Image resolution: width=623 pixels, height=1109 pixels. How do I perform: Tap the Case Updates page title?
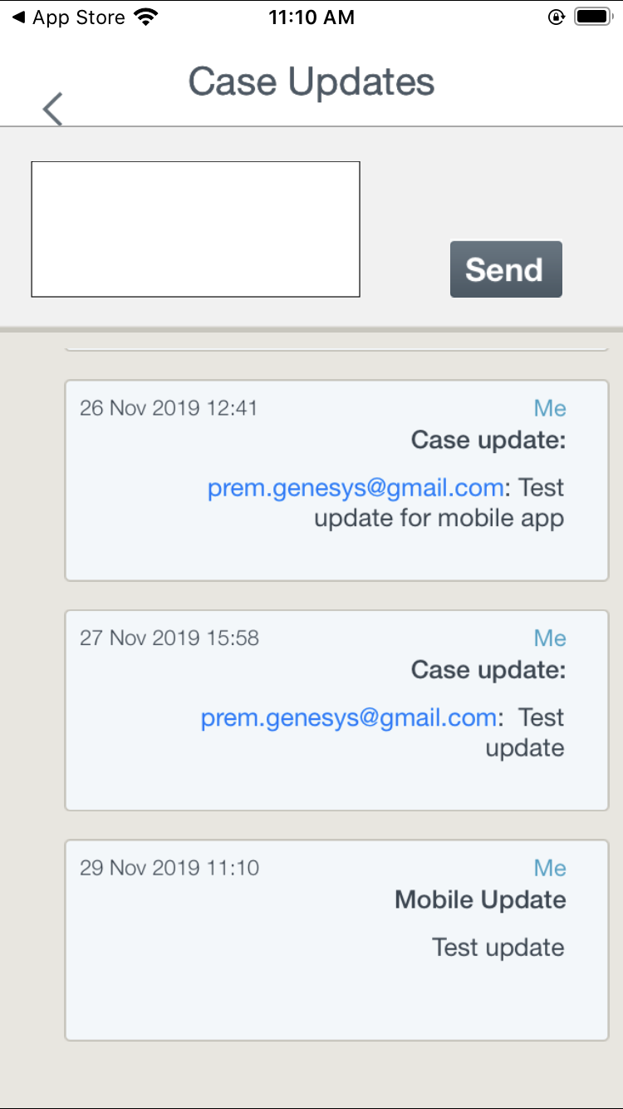(311, 82)
